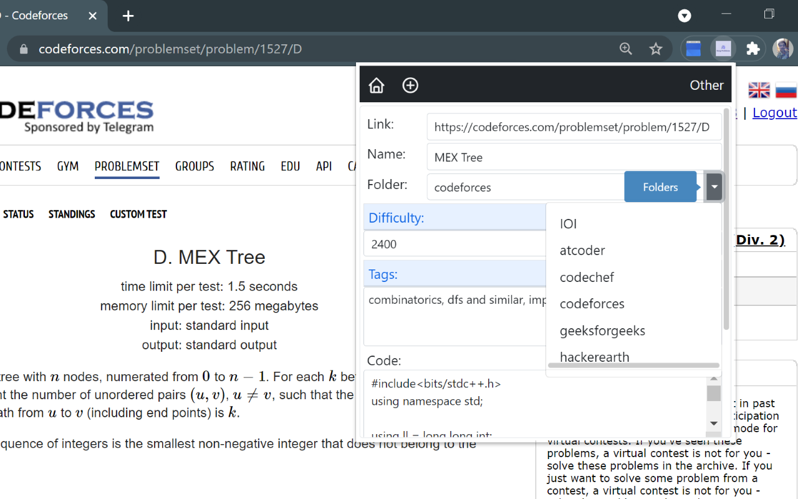Open the Chrome tab search dropdown
The height and width of the screenshot is (499, 798).
pyautogui.click(x=685, y=16)
